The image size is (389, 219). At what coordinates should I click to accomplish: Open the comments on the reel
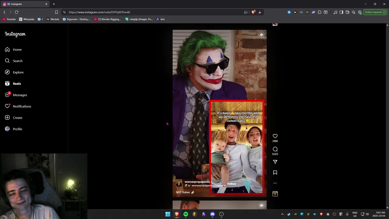pyautogui.click(x=275, y=149)
